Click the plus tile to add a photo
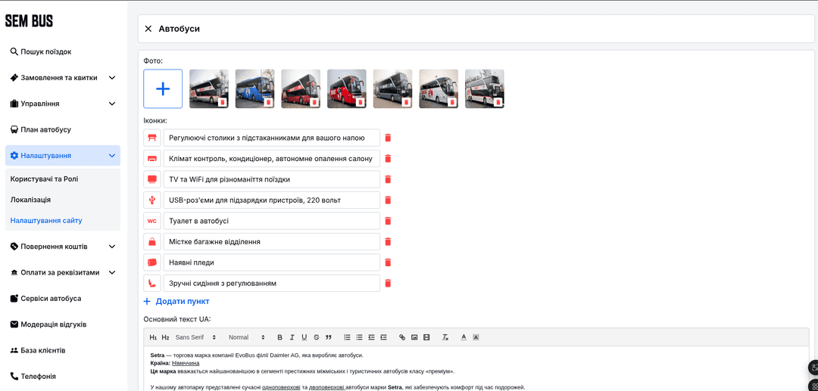 click(x=163, y=89)
